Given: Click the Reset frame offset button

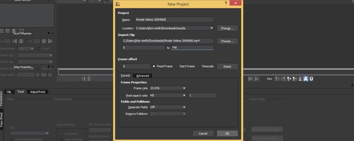Looking at the screenshot, I should [227, 66].
